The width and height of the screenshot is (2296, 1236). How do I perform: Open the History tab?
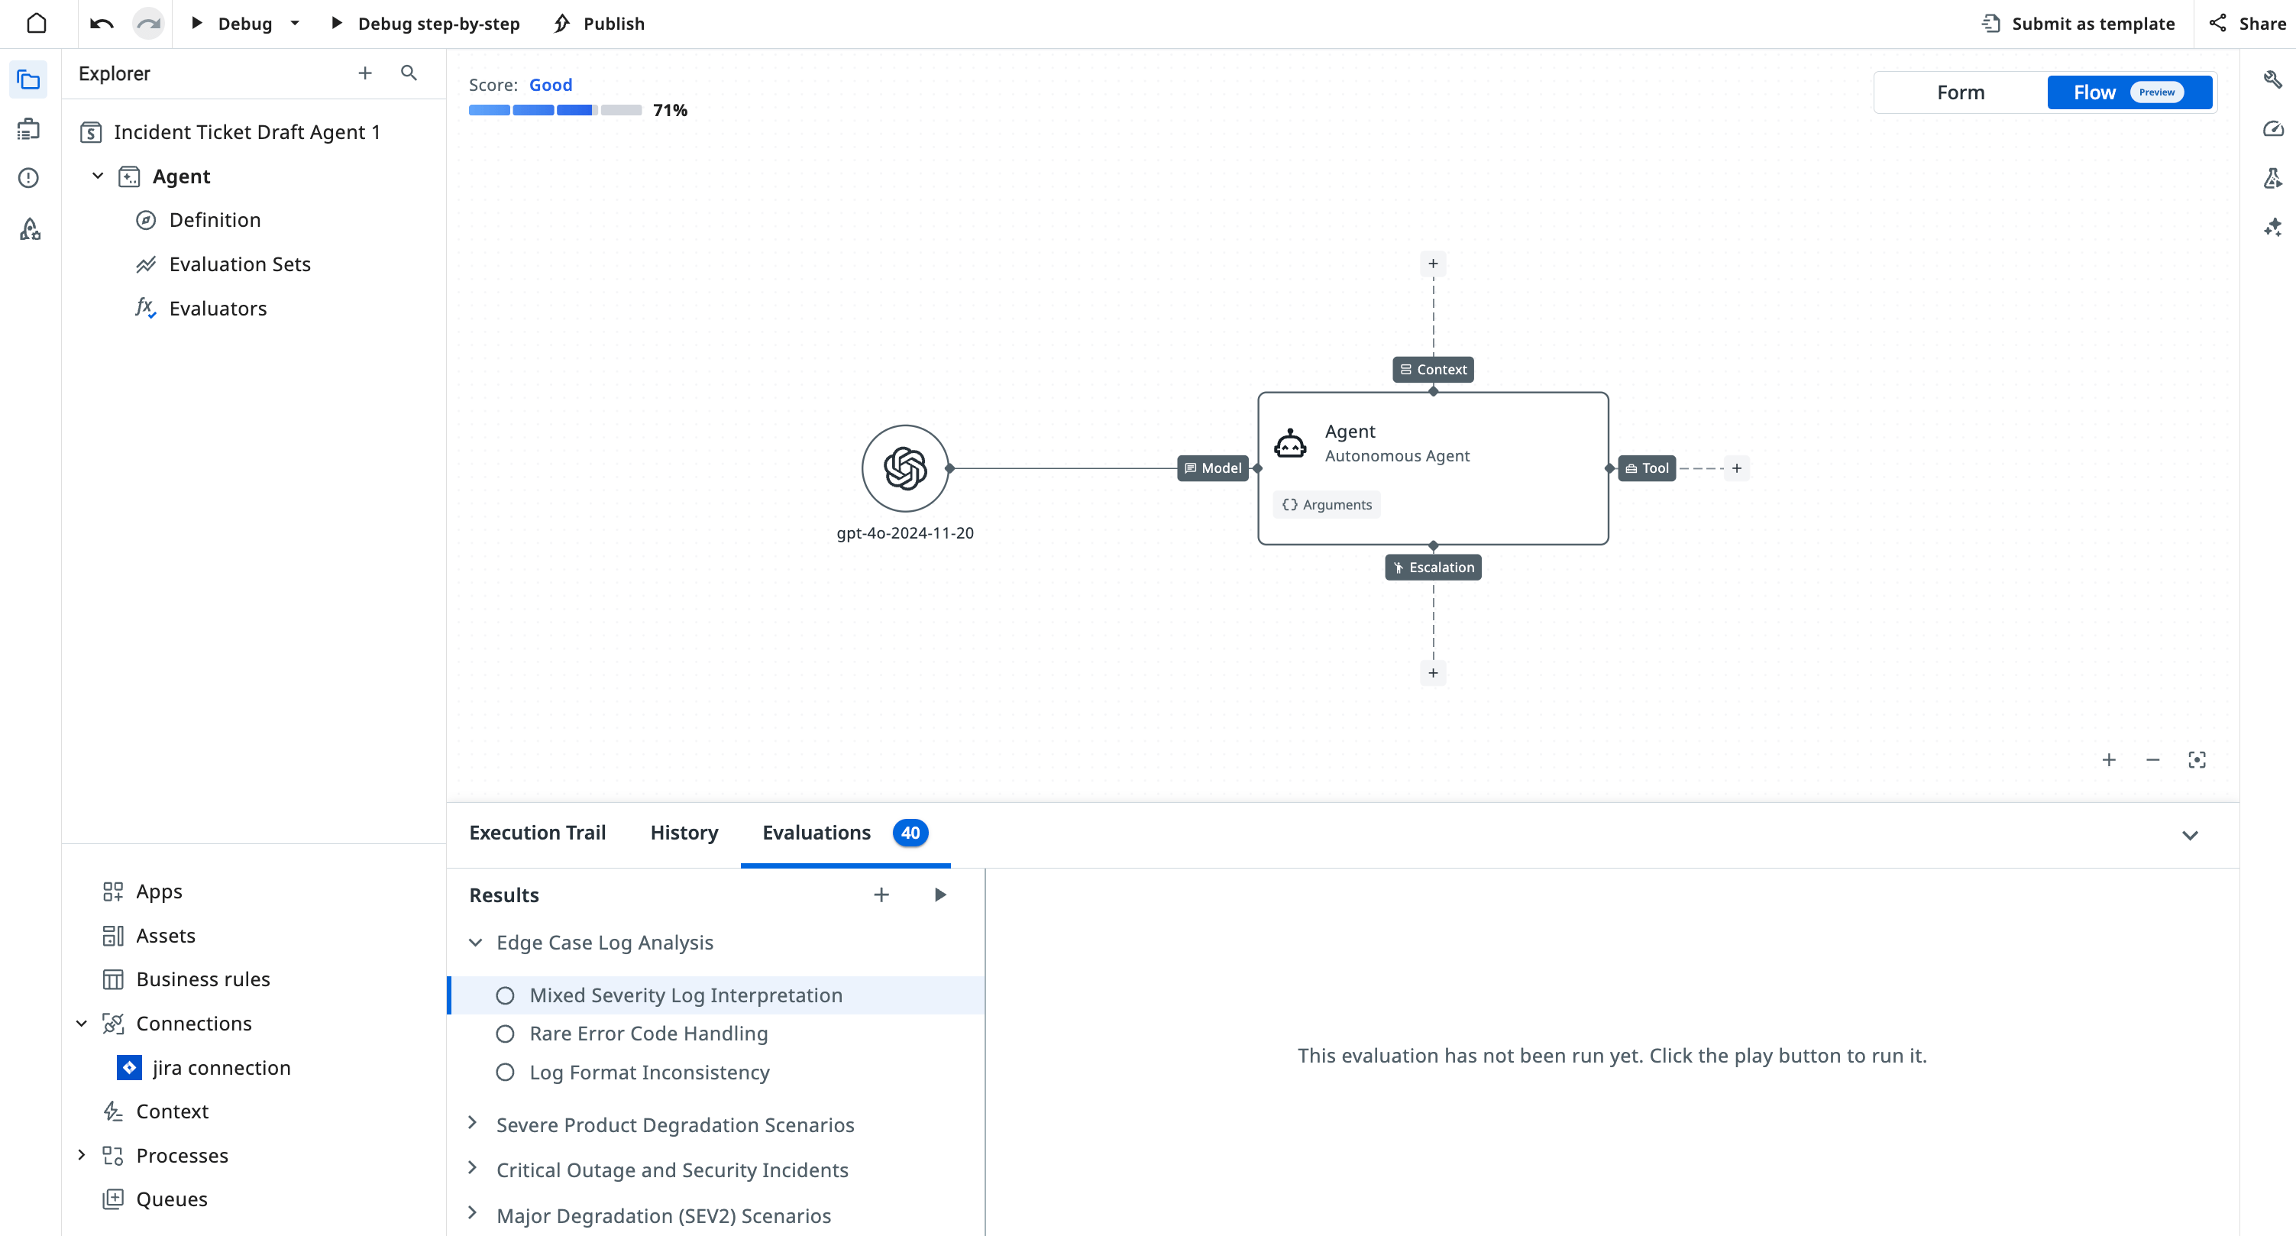[x=684, y=833]
